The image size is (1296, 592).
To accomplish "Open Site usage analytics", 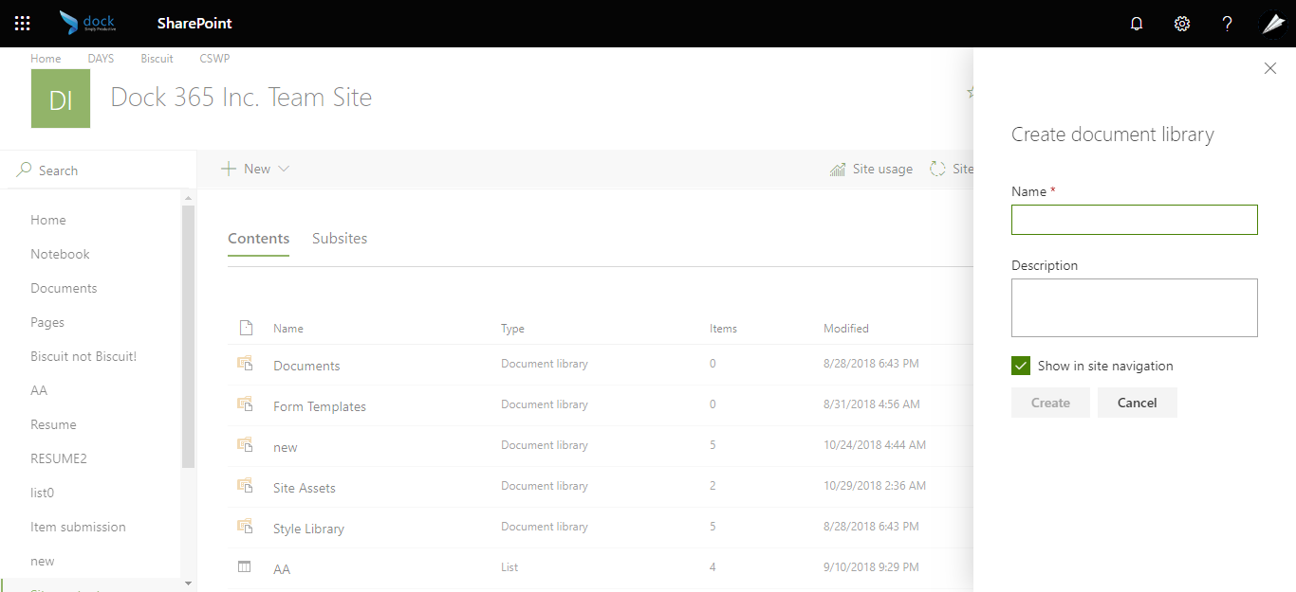I will 870,169.
